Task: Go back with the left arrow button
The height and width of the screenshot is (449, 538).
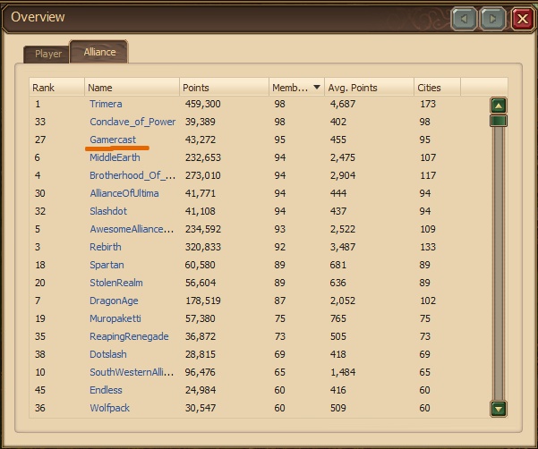Action: tap(464, 19)
